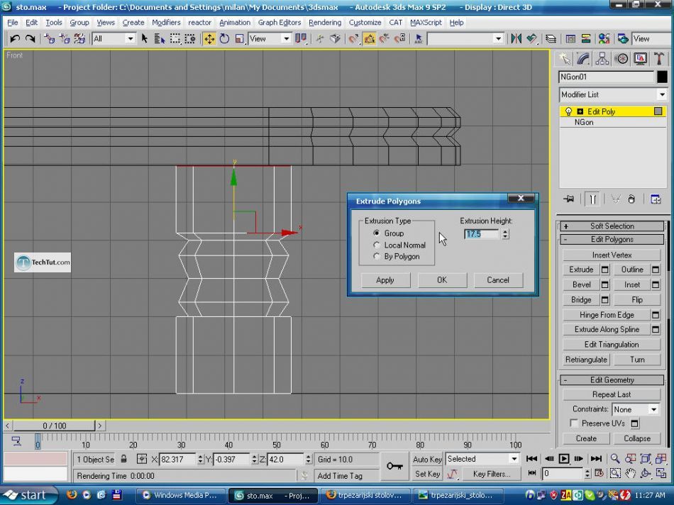Click the Windows Start button
This screenshot has height=505, width=674.
pyautogui.click(x=29, y=495)
